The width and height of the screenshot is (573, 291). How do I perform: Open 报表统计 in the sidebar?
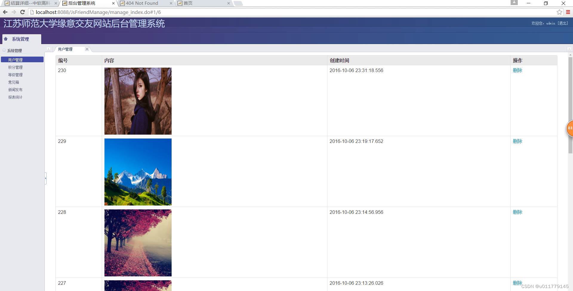pos(15,97)
